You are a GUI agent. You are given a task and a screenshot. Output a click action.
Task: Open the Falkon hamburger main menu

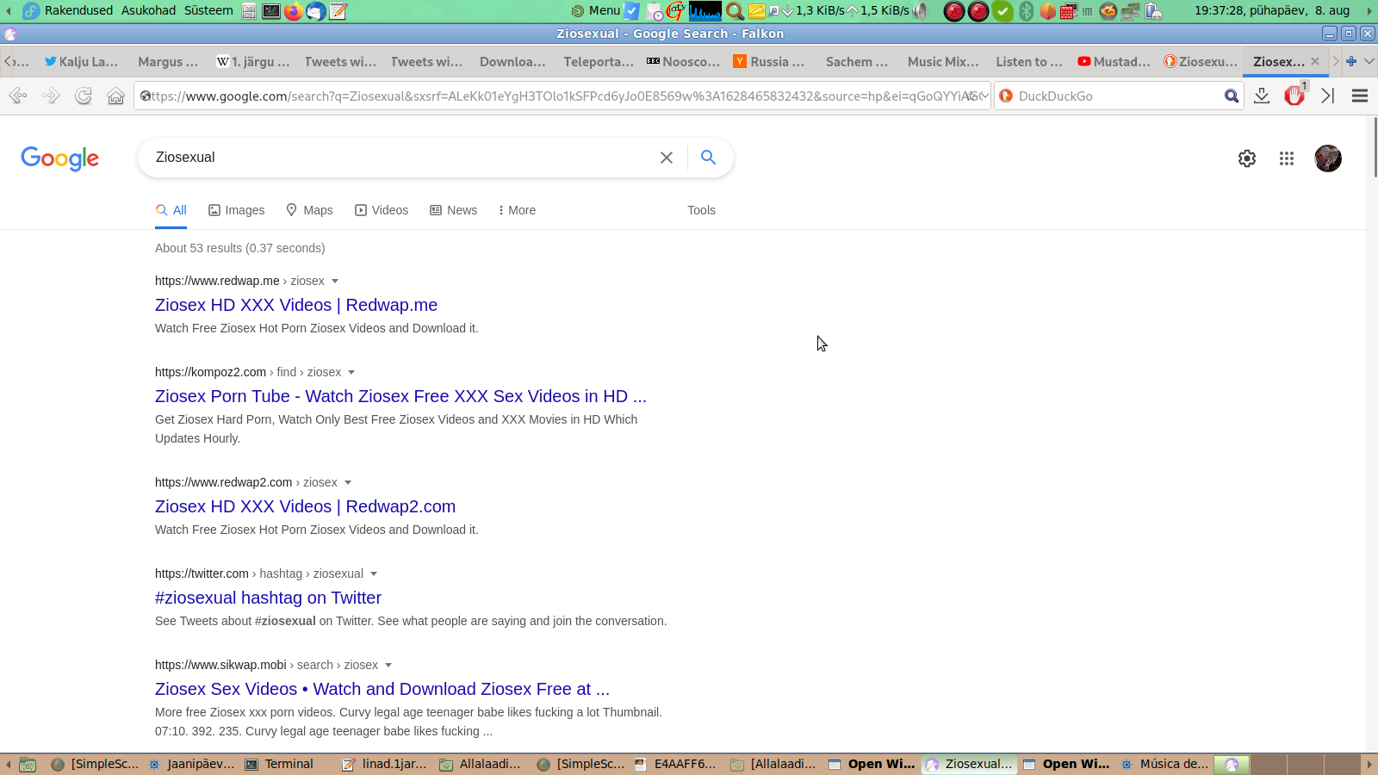point(1360,96)
